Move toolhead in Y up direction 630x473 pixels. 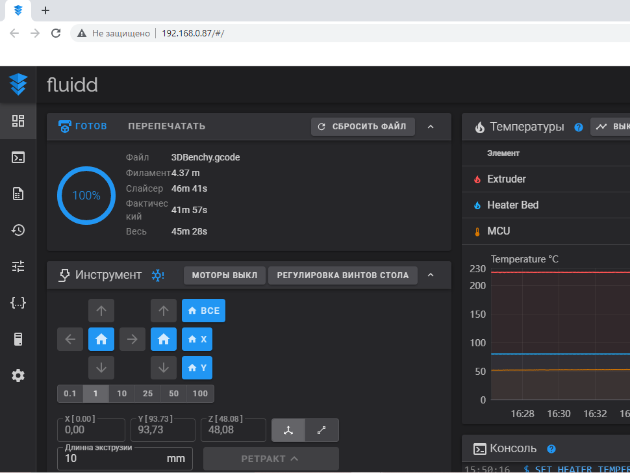tap(101, 311)
